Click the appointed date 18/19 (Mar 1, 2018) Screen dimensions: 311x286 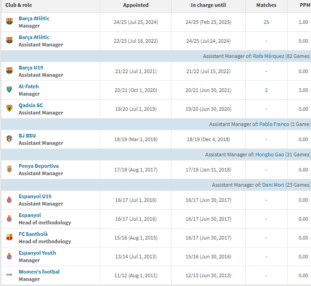pyautogui.click(x=136, y=139)
